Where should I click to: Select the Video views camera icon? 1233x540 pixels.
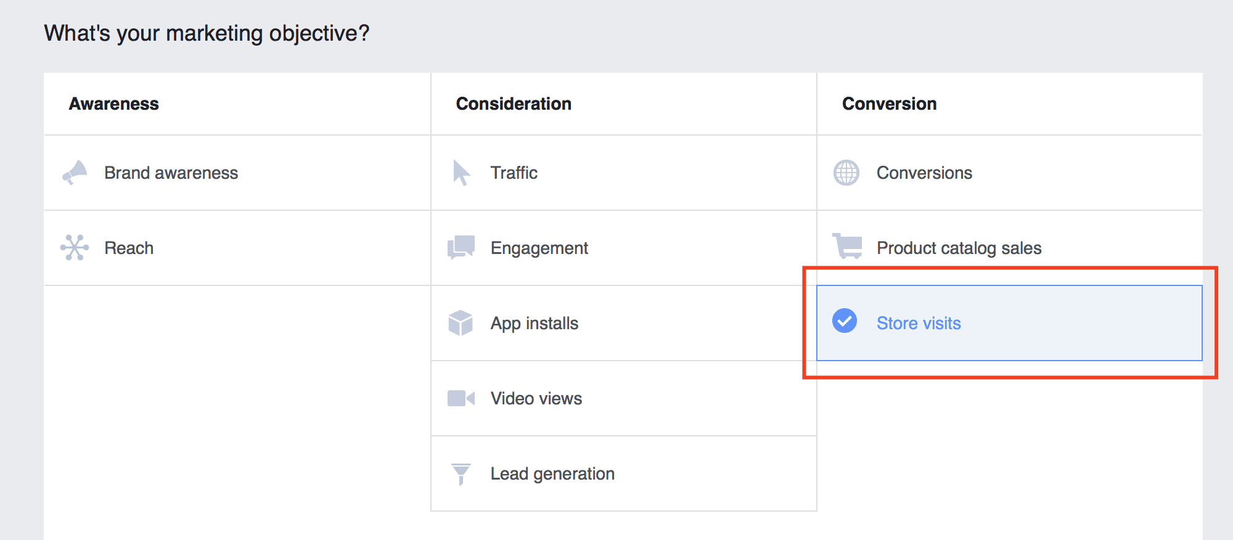(461, 398)
